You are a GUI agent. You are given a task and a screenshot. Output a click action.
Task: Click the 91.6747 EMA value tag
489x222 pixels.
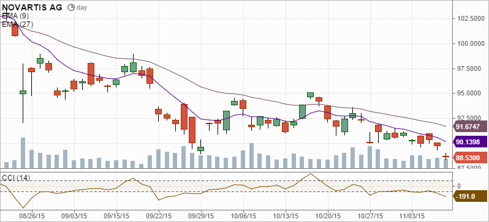[x=469, y=127]
